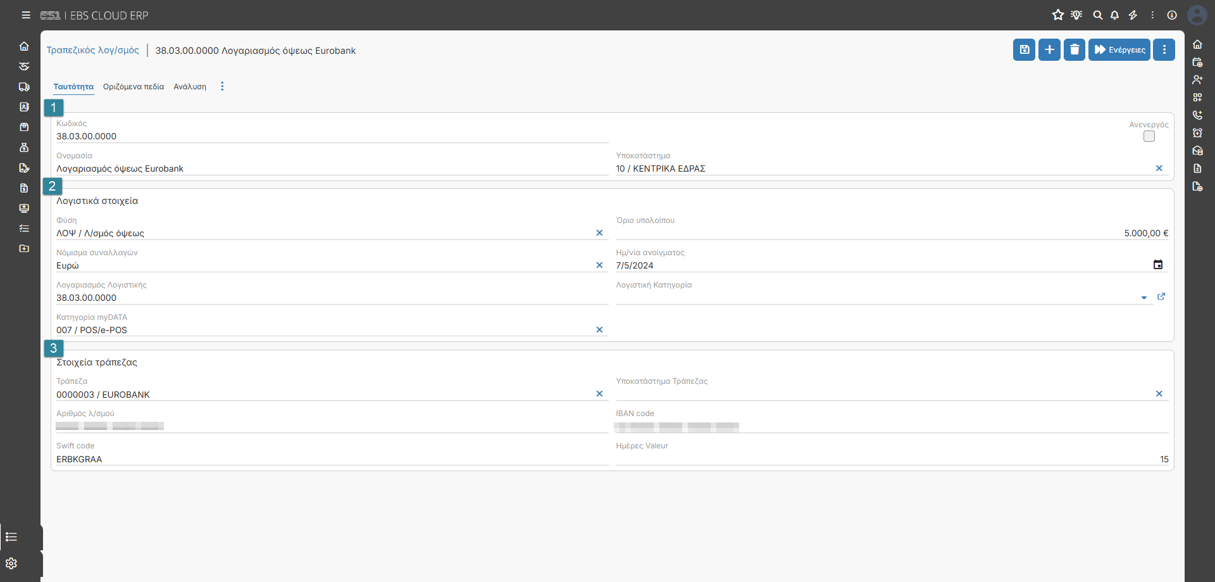Viewport: 1215px width, 582px height.
Task: Open the checklist icon in left sidebar
Action: (x=24, y=229)
